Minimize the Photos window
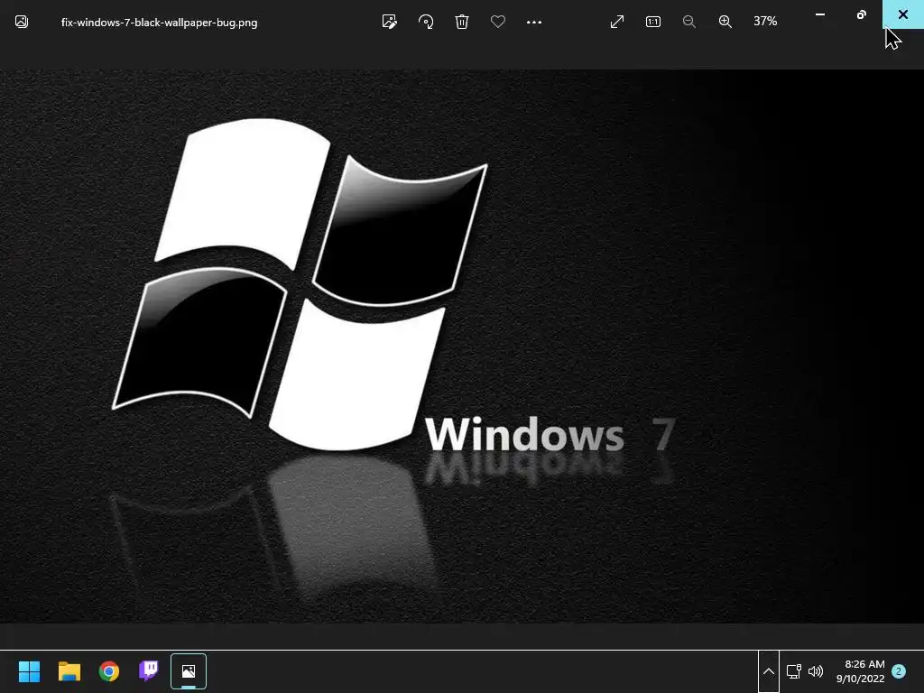The height and width of the screenshot is (693, 924). coord(819,14)
